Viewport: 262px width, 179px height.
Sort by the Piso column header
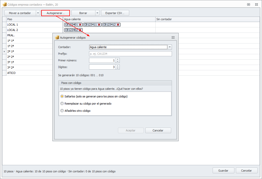pyautogui.click(x=35, y=19)
